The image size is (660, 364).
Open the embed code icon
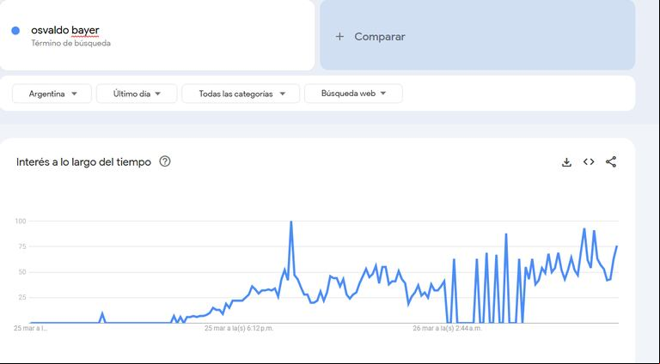[x=589, y=161]
